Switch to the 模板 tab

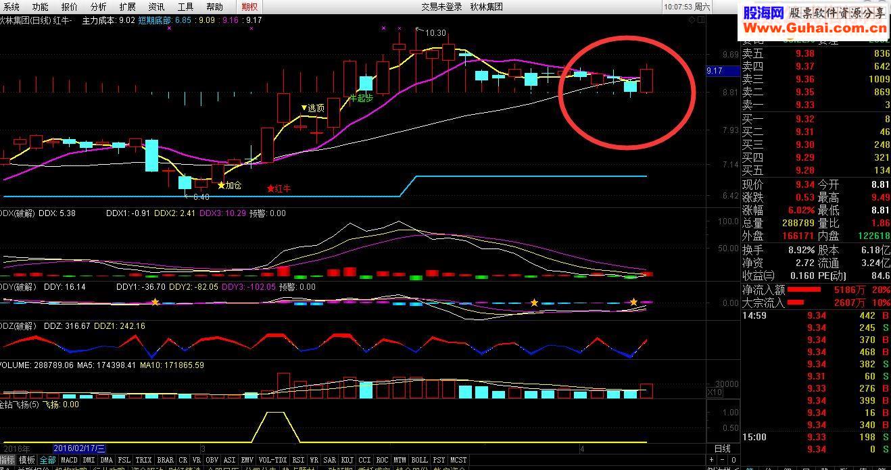point(26,461)
